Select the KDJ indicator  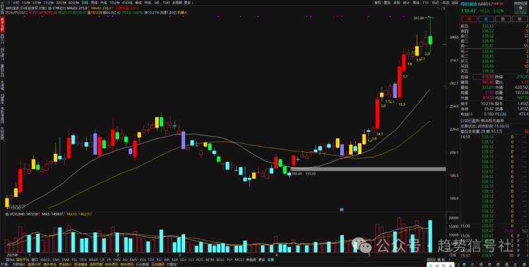point(183,260)
